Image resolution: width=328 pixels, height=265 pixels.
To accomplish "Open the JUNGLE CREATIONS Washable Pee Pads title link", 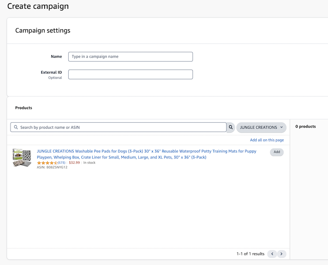I will [147, 154].
